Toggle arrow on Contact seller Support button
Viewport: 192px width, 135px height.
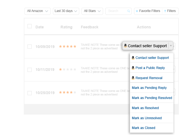click(171, 46)
